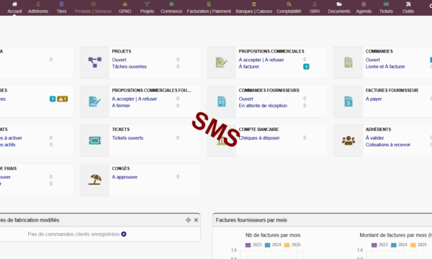Open Ouvert link under Projets
432x259 pixels.
pos(119,60)
